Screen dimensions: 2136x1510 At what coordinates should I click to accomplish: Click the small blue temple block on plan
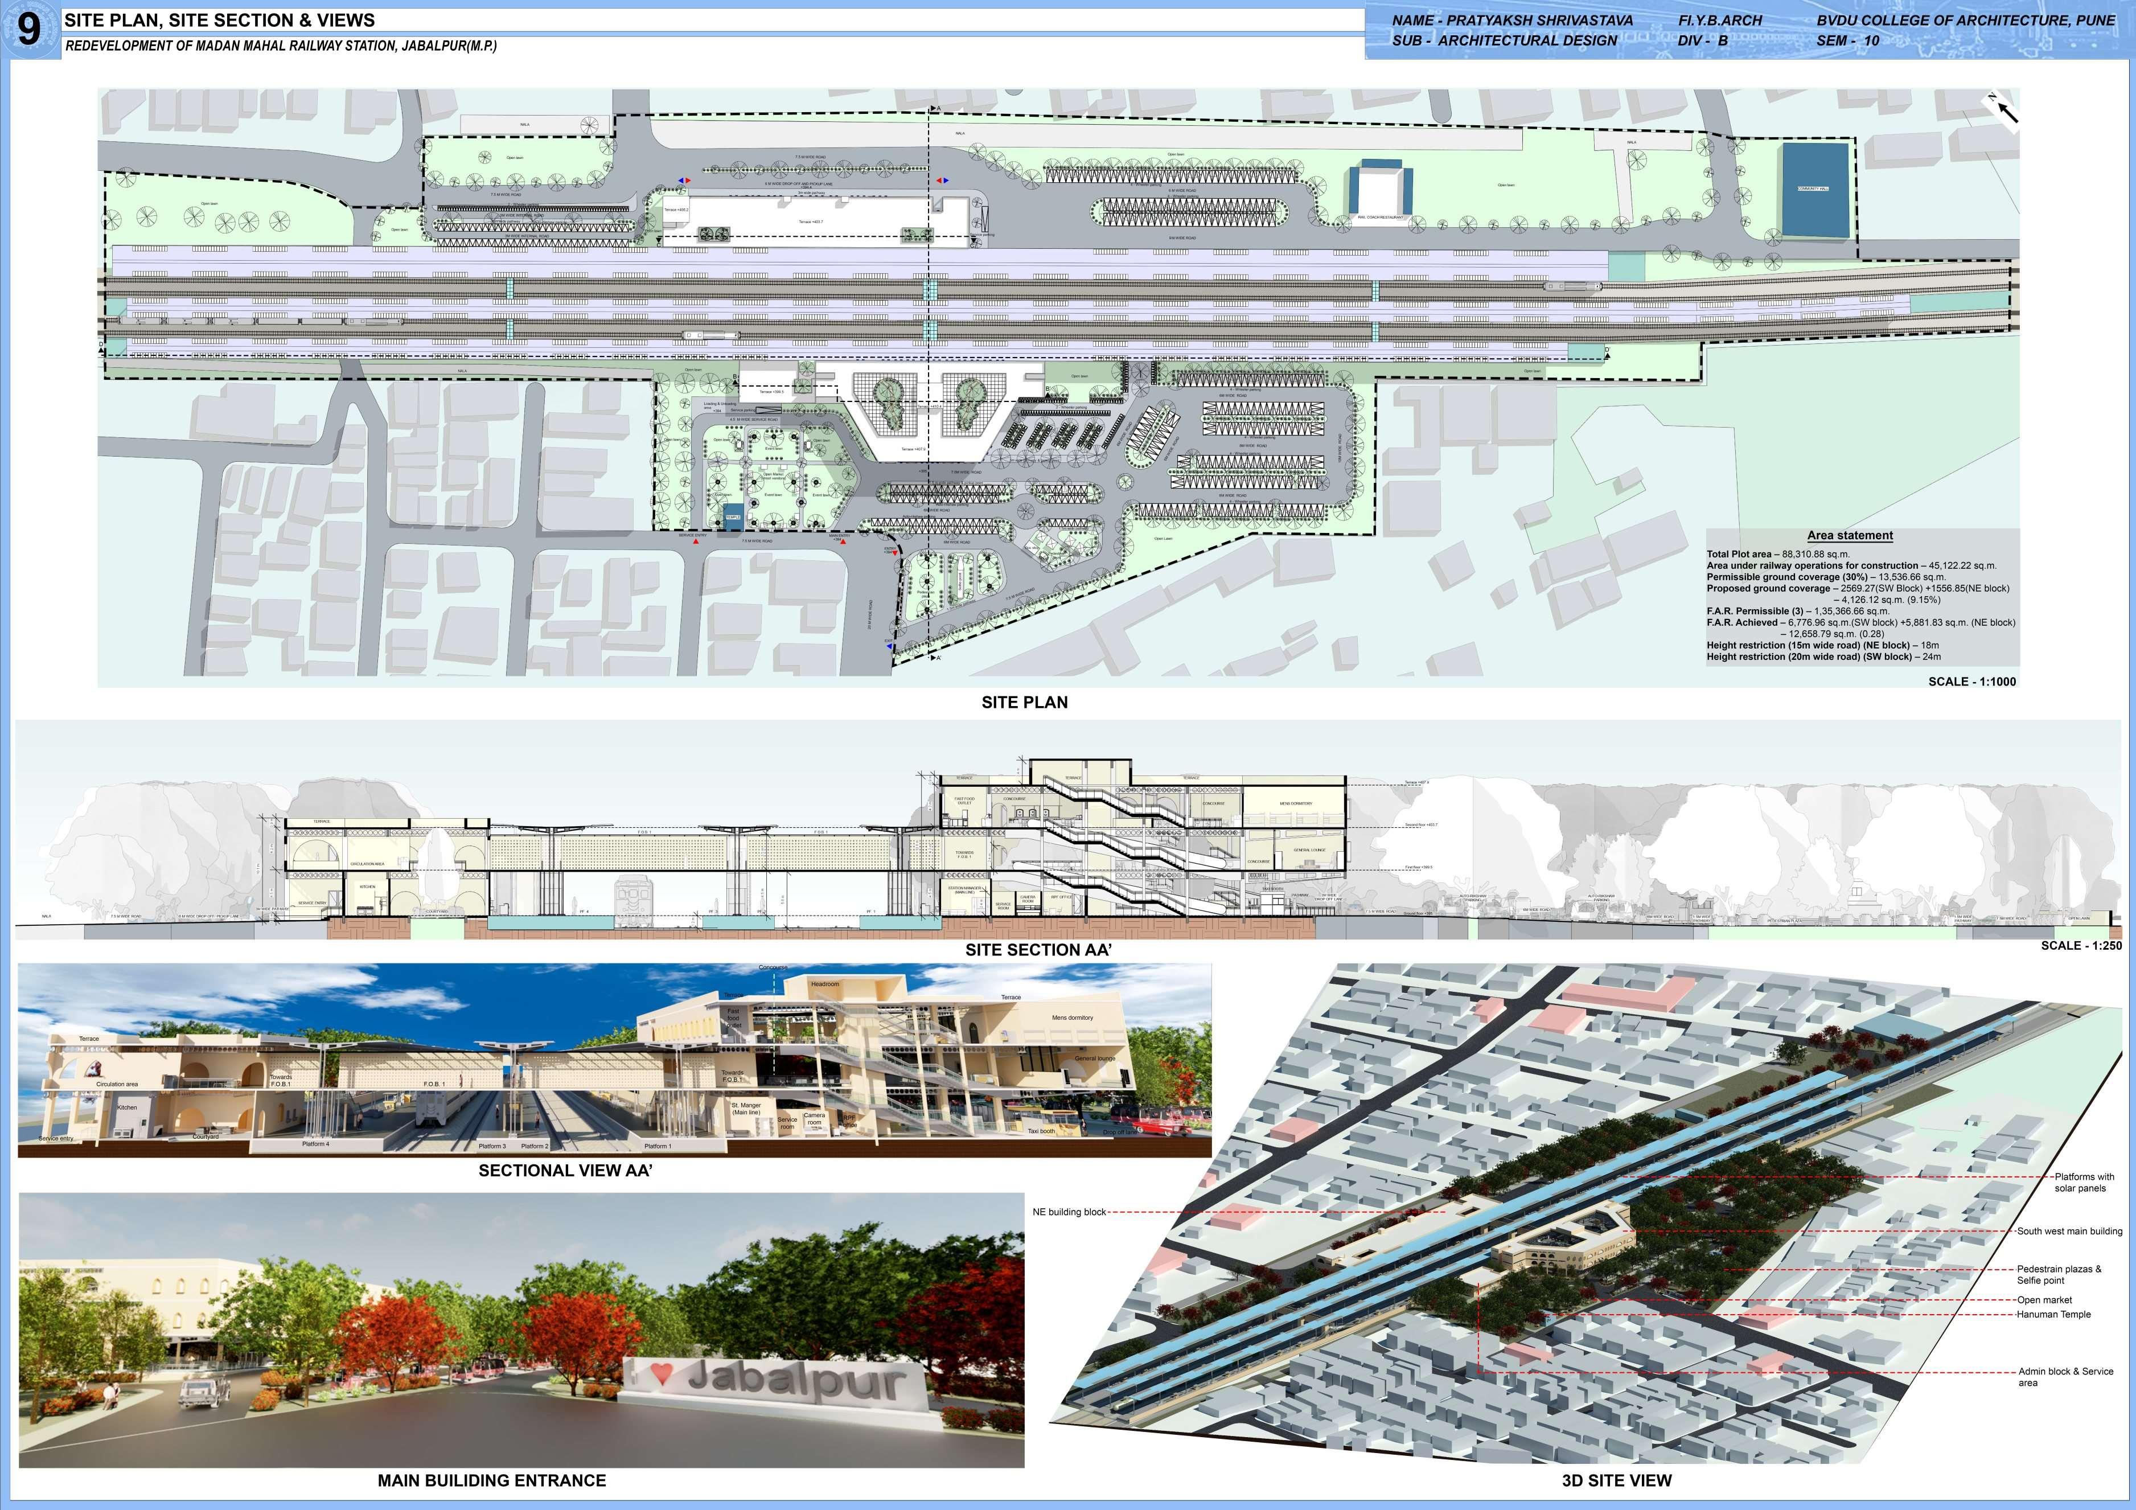point(733,516)
